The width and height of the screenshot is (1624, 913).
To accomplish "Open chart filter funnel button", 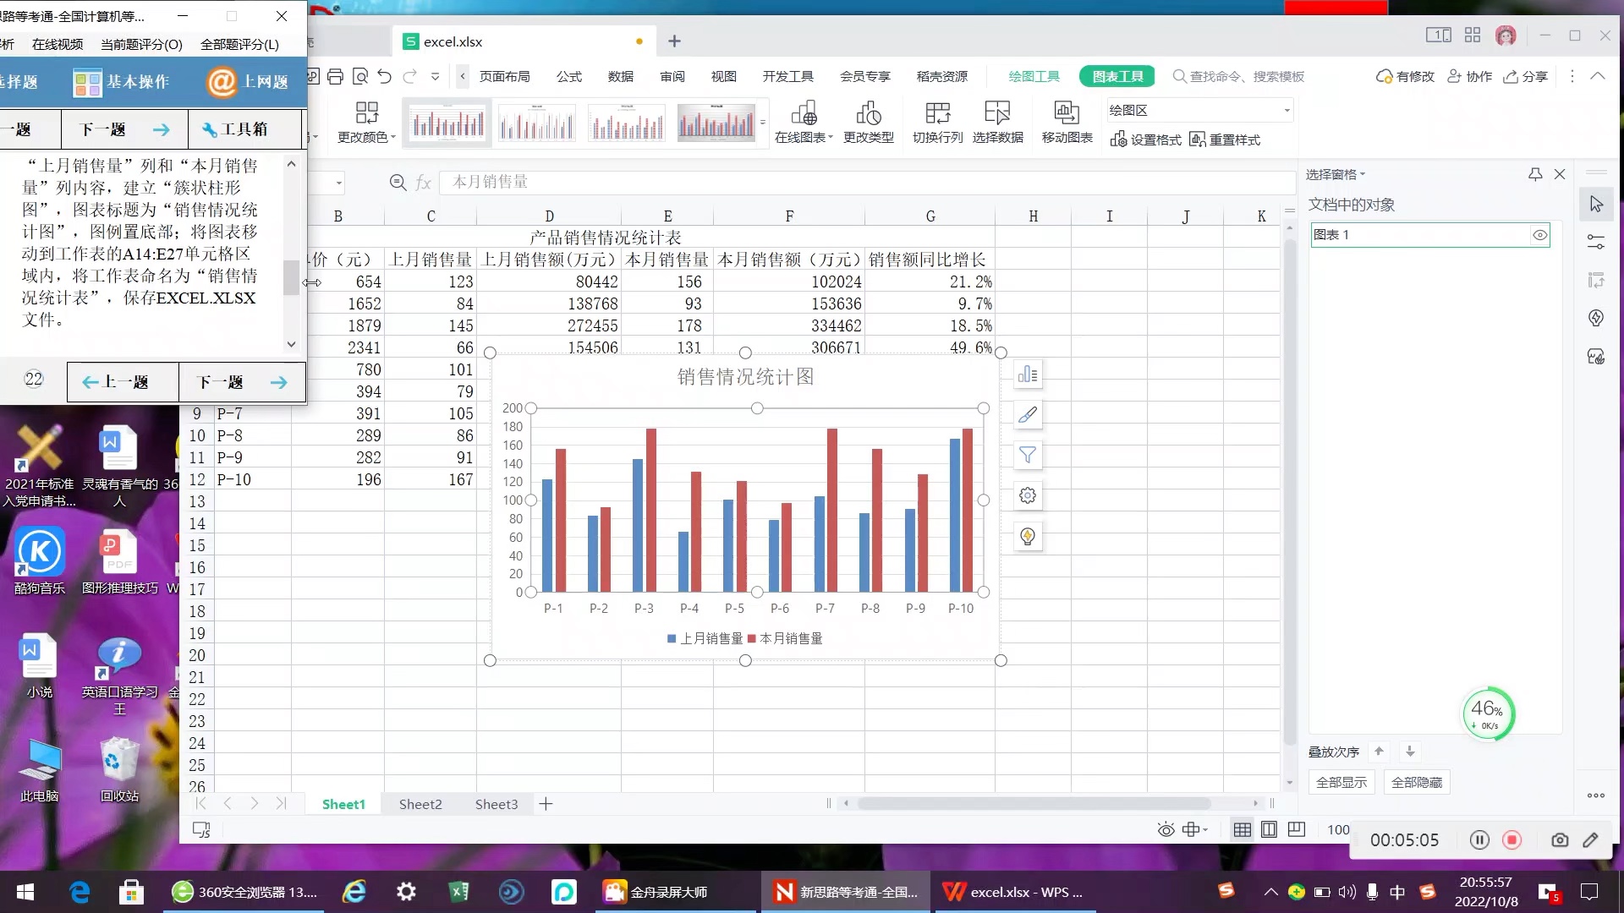I will point(1028,456).
